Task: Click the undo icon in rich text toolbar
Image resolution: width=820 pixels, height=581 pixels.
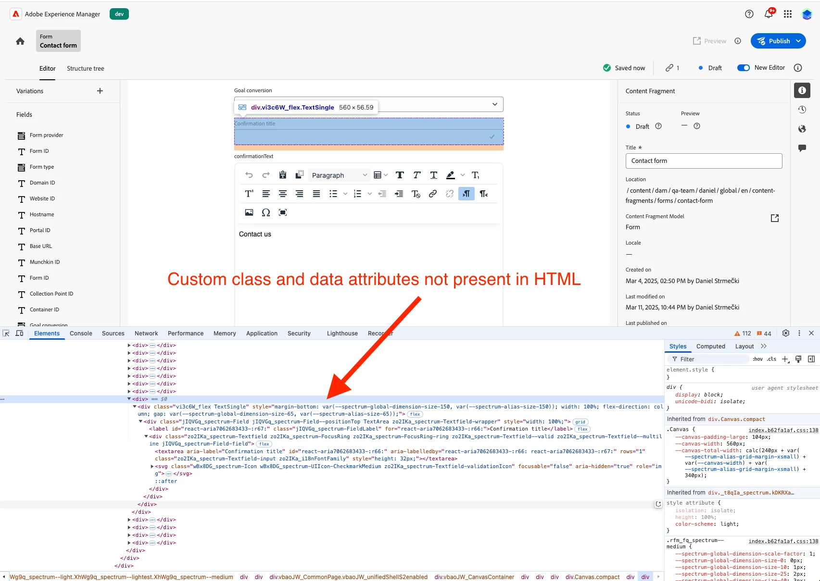Action: (x=249, y=175)
